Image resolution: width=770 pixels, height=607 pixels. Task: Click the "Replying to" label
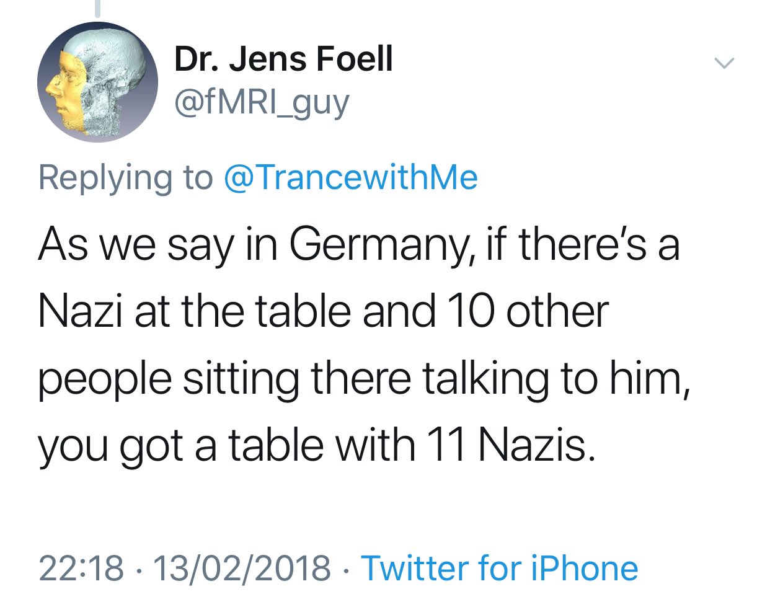click(125, 178)
